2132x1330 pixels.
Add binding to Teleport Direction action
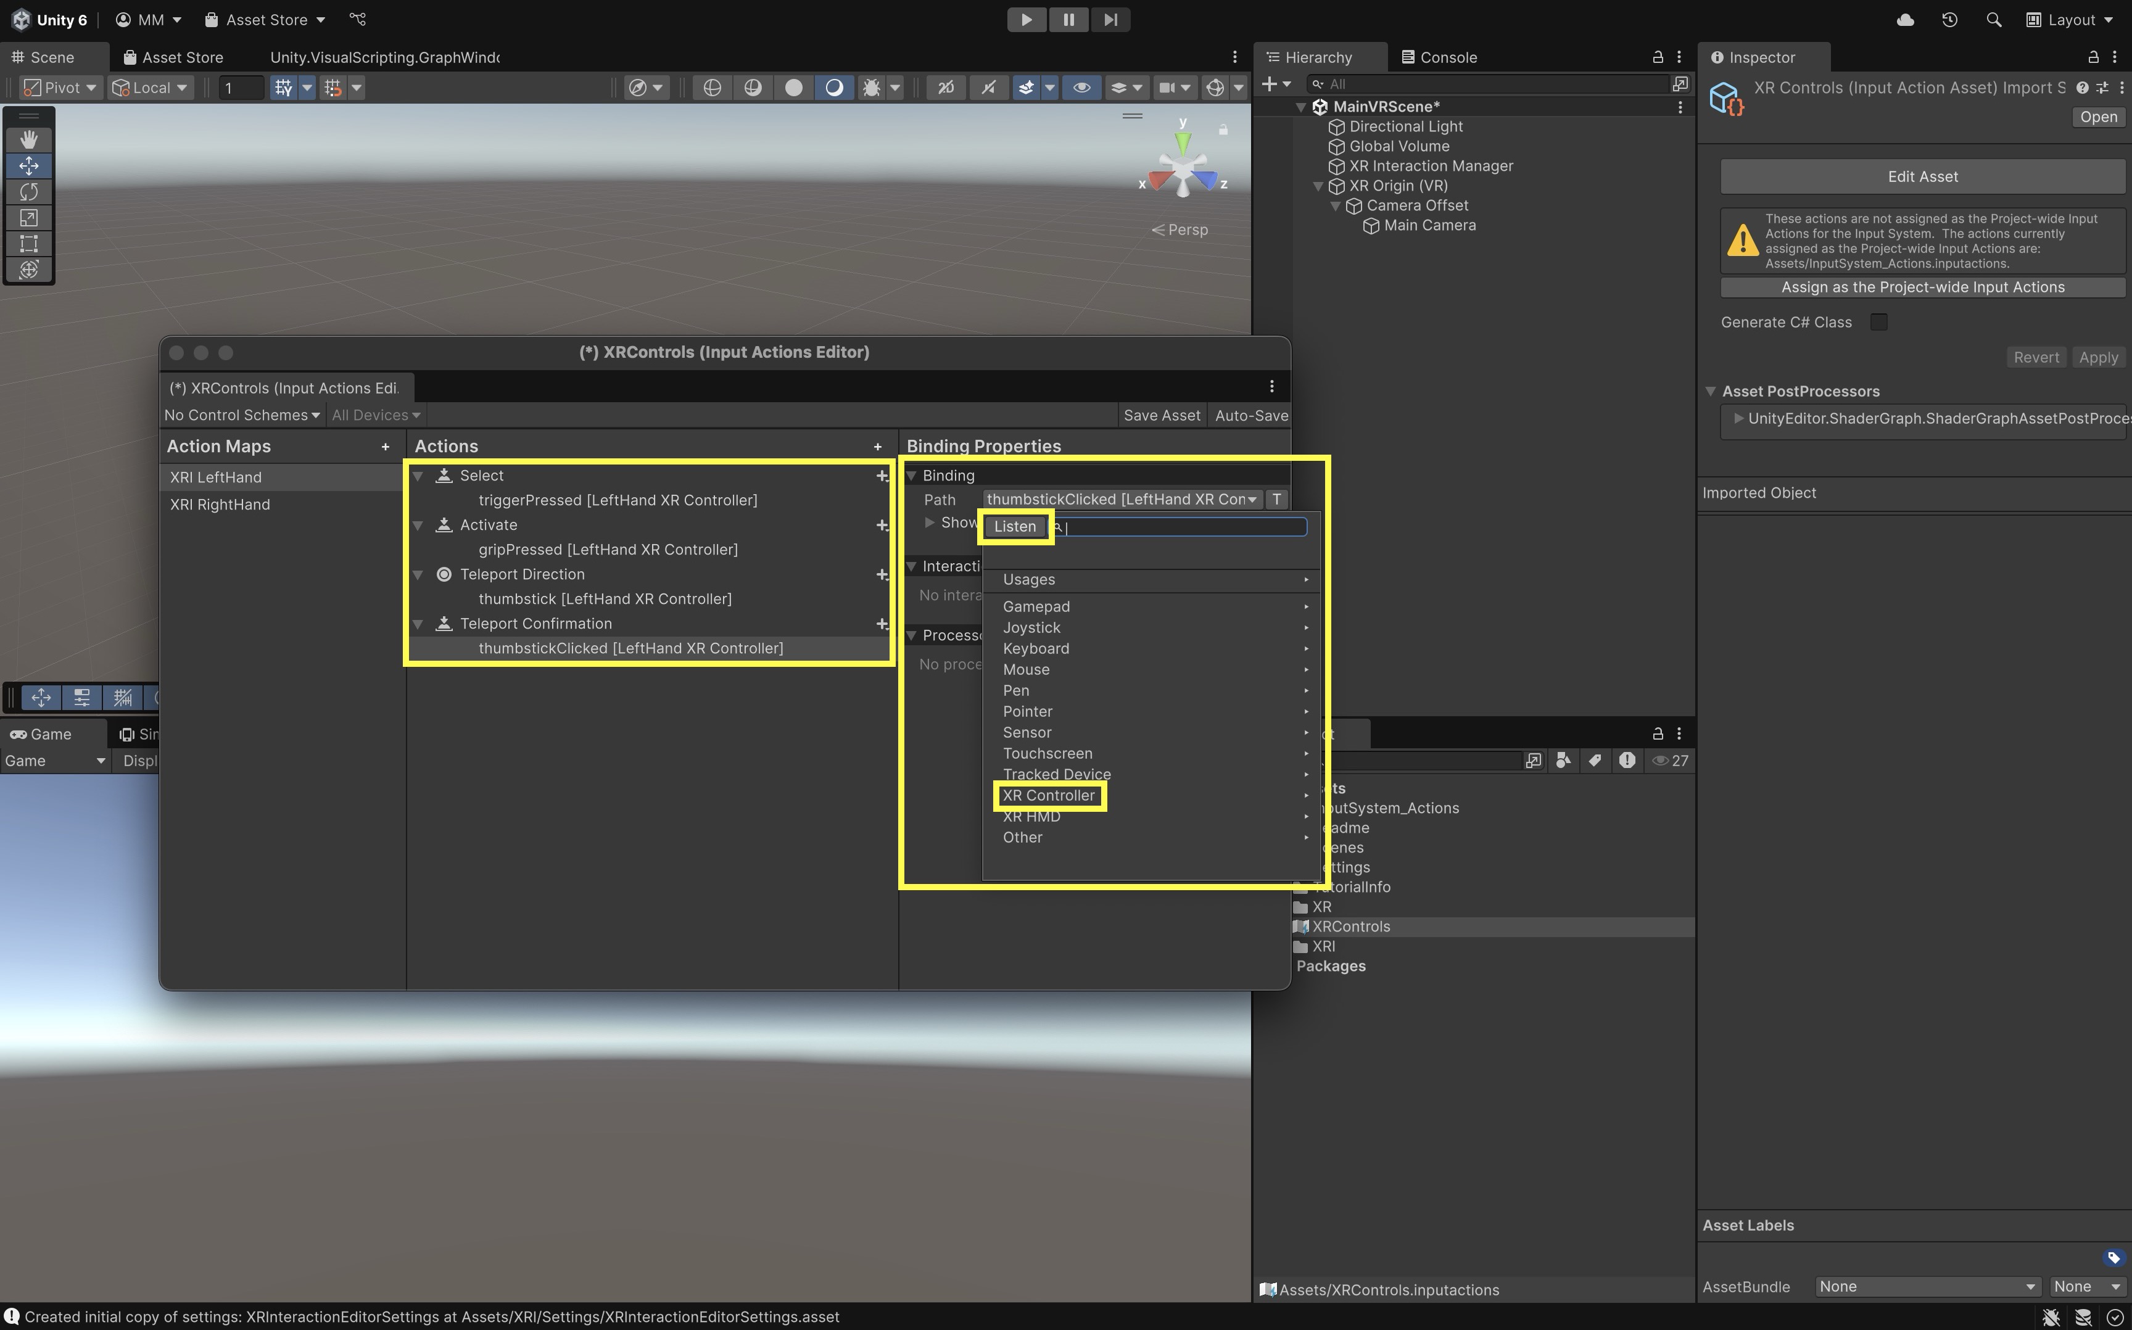point(882,574)
